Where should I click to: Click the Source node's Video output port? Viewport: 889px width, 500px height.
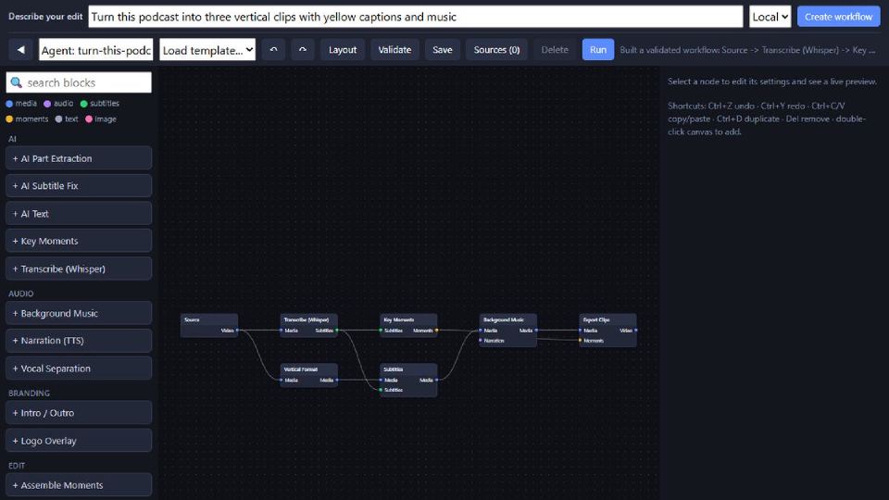[238, 330]
